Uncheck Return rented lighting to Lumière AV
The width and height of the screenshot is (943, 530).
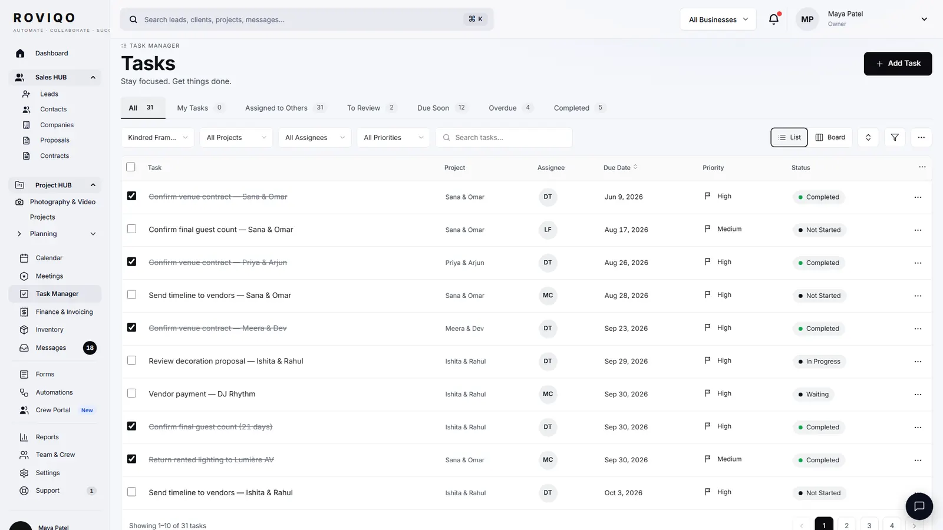point(131,459)
